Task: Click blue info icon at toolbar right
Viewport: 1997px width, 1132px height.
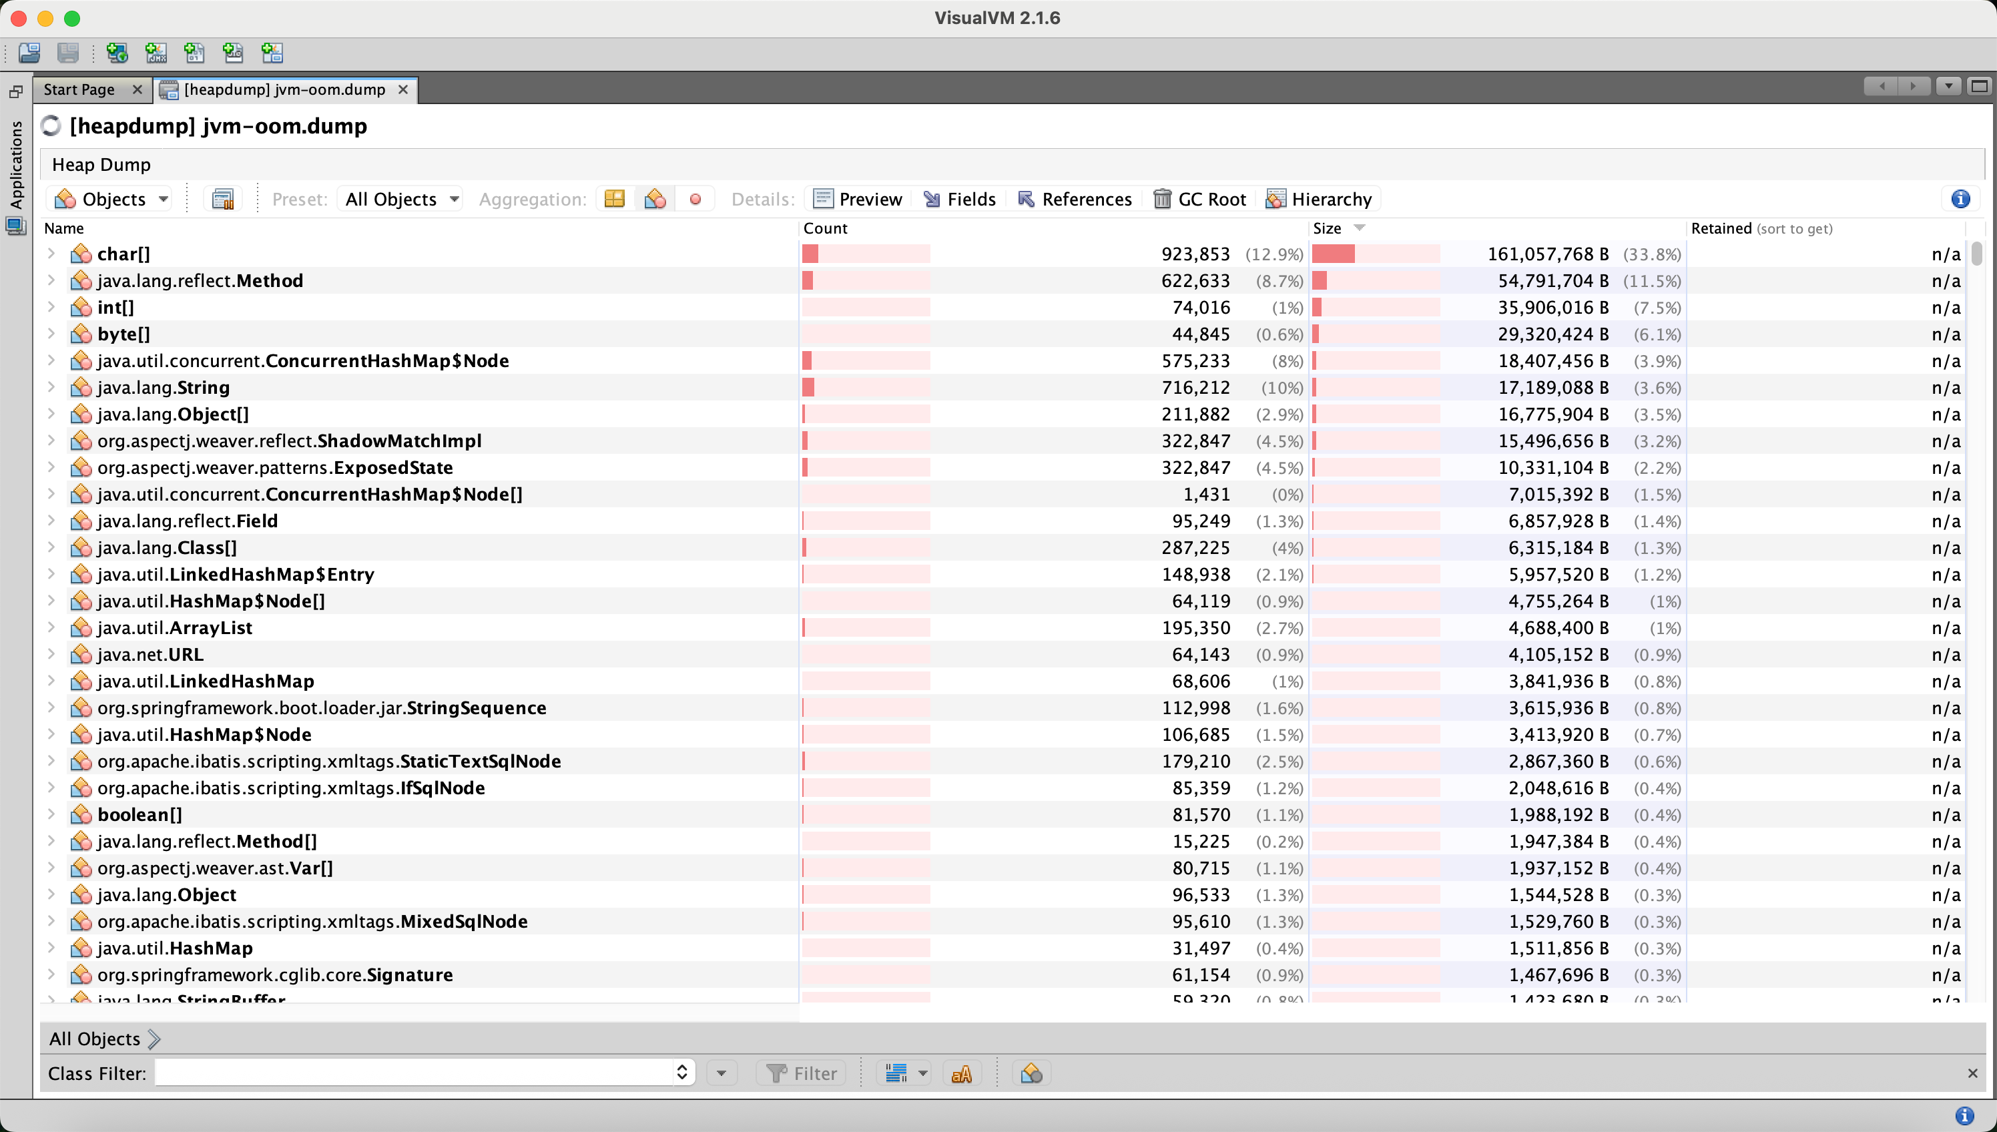Action: click(x=1960, y=199)
